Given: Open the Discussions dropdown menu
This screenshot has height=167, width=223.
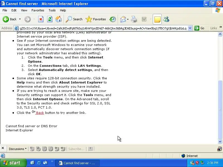Looking at the screenshot, I should click(18, 149).
